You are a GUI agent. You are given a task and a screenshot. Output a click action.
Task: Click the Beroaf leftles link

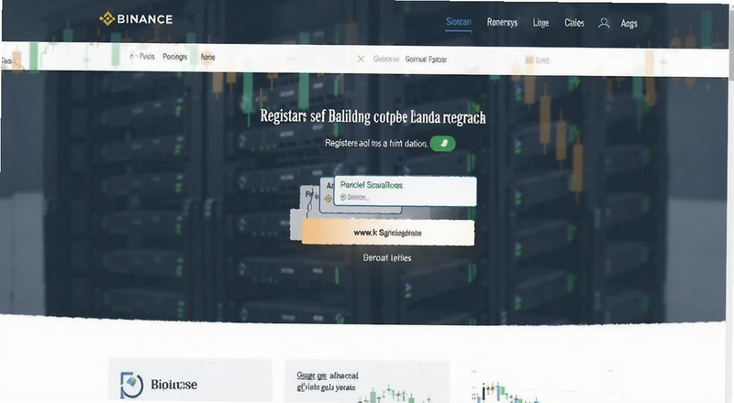click(x=387, y=257)
